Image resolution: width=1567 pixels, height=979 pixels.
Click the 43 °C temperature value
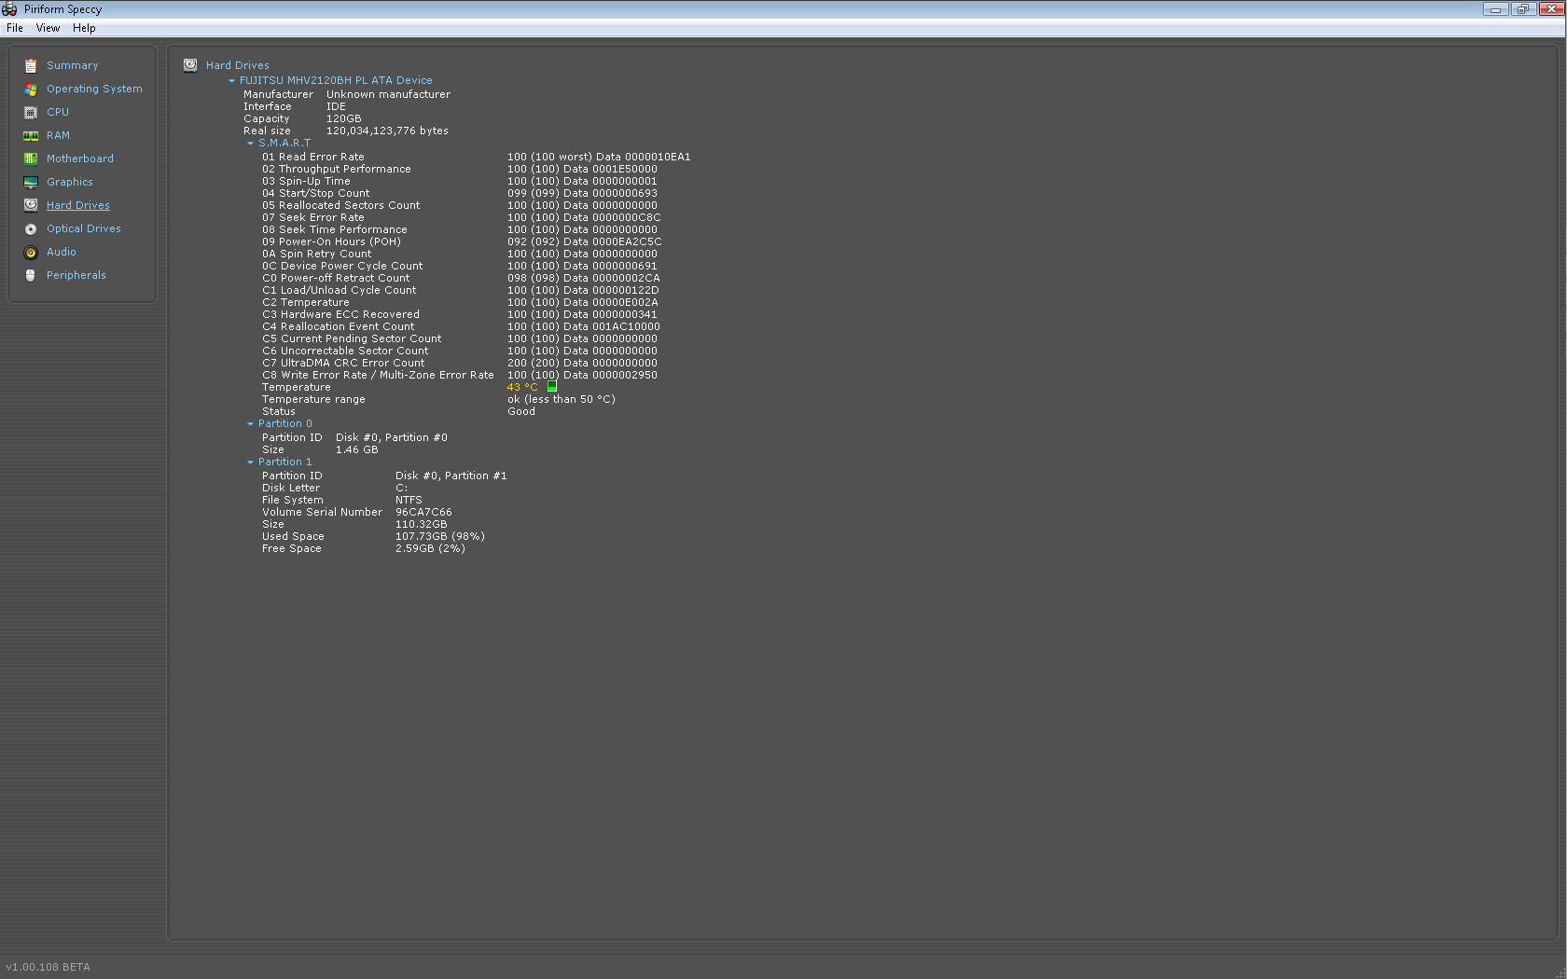(522, 387)
